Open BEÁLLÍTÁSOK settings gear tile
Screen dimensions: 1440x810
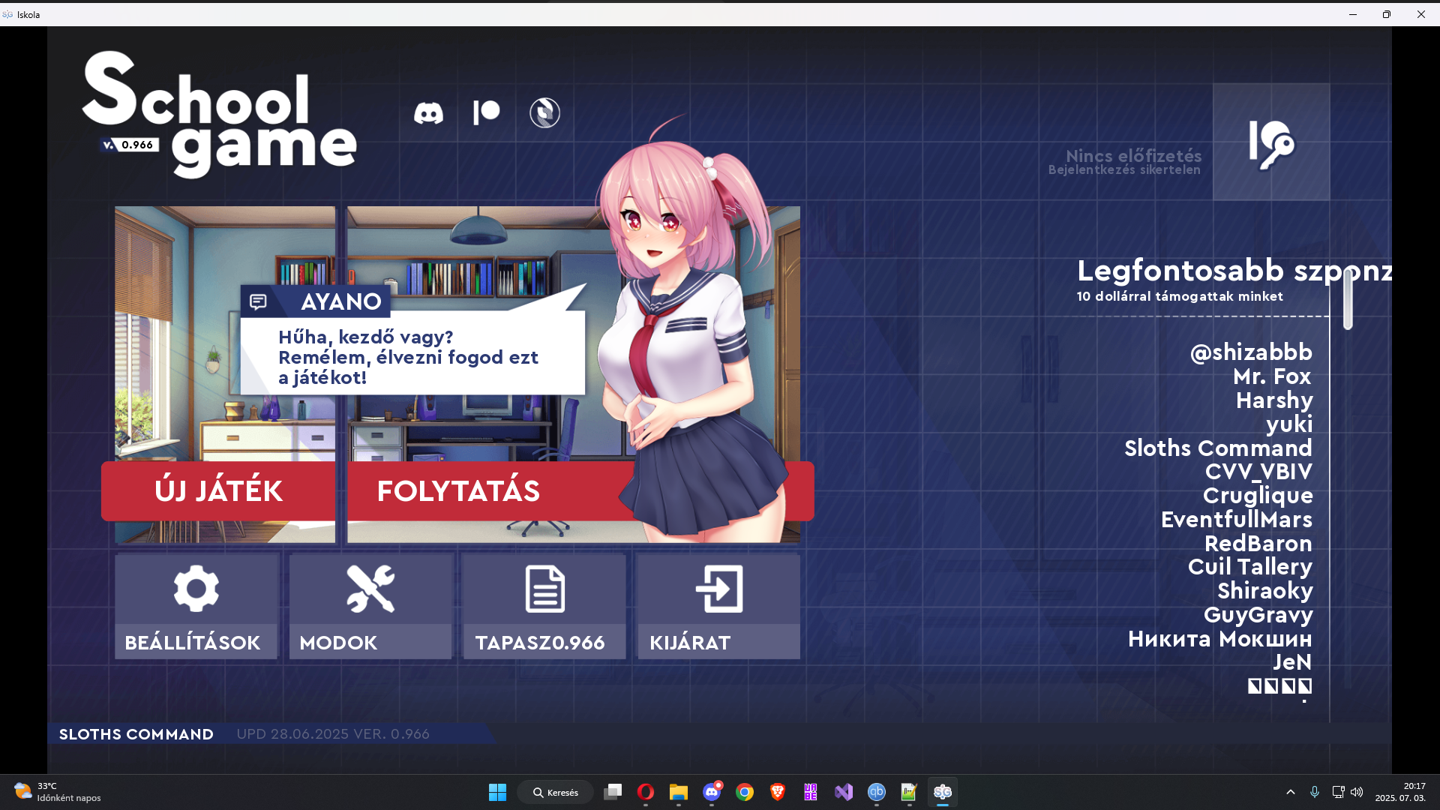tap(196, 607)
